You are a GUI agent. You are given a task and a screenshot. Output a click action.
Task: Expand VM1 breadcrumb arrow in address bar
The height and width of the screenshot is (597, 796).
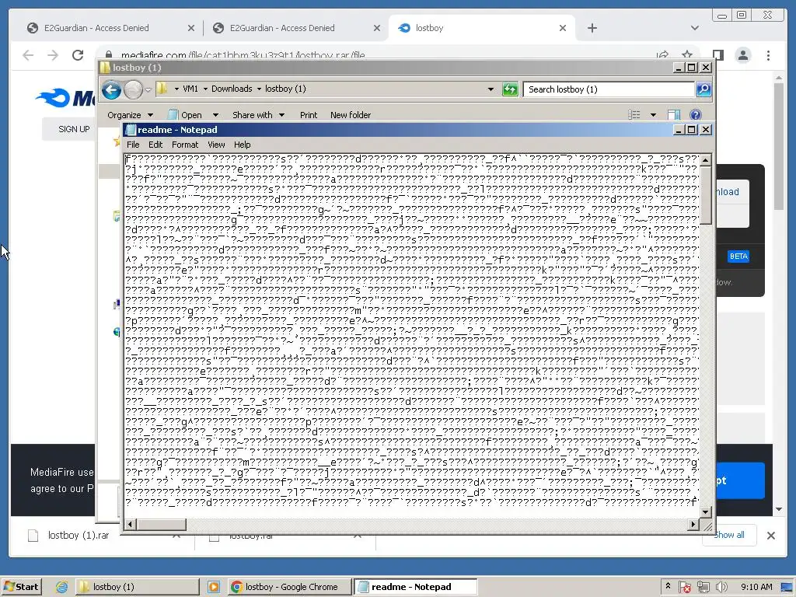click(205, 89)
